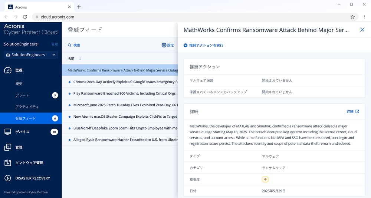Select Chrome Zero-Day Actively Exploited row
The image size is (371, 198).
[120, 82]
